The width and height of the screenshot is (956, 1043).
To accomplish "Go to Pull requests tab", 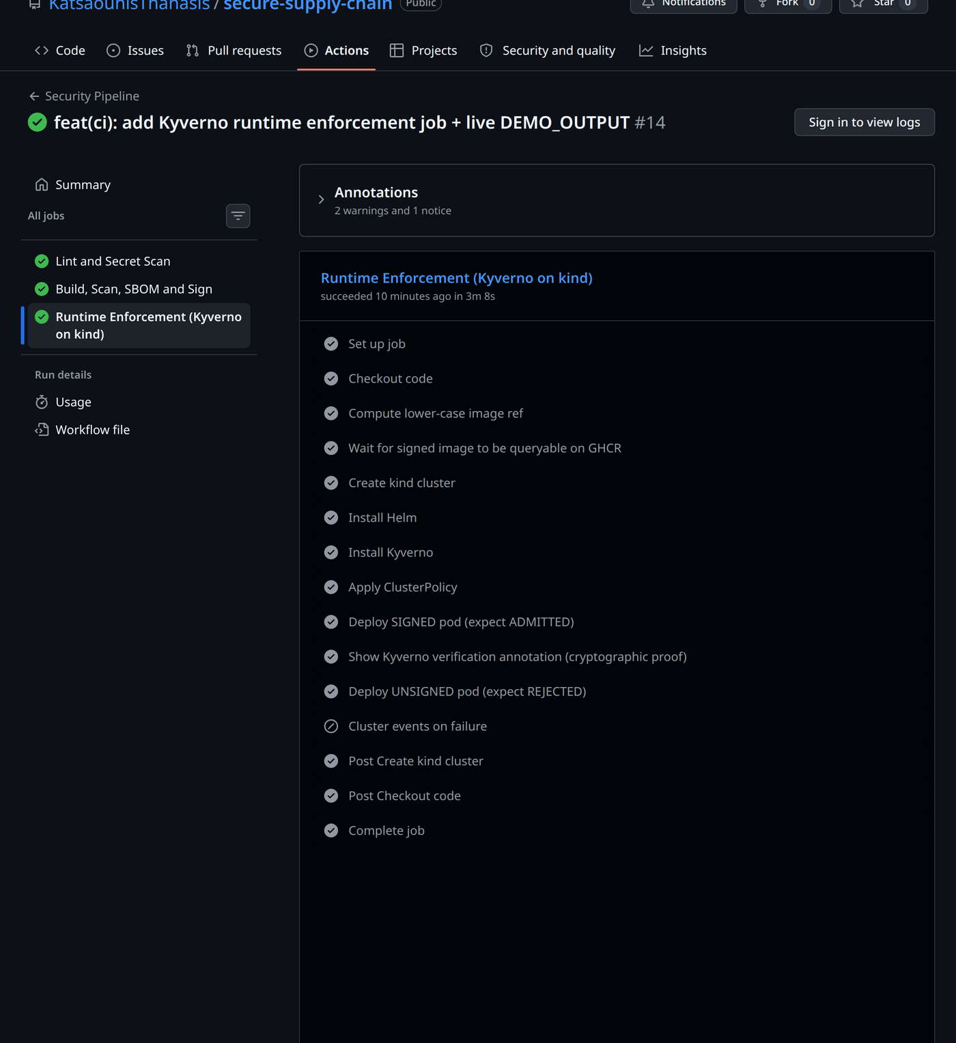I will 234,51.
